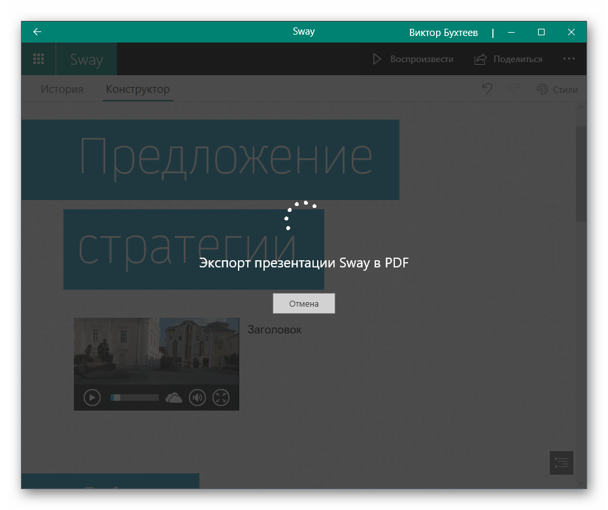
Task: Toggle fullscreen on the video player
Action: (222, 397)
